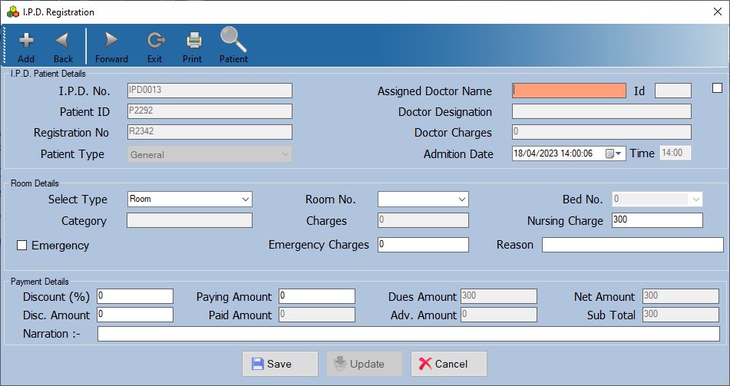Focus the Assigned Doctor Name field

pyautogui.click(x=569, y=91)
